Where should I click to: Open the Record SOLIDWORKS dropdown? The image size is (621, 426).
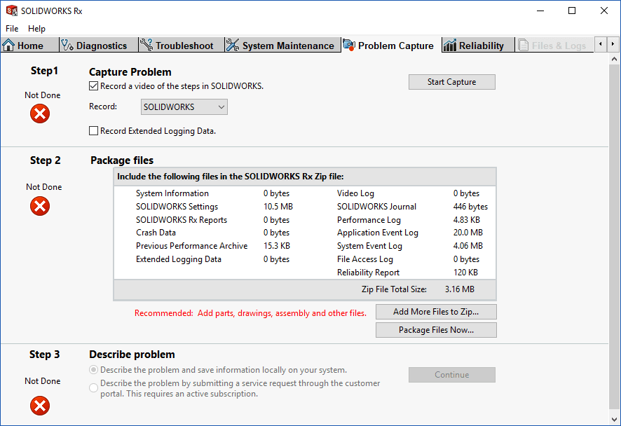pos(184,107)
